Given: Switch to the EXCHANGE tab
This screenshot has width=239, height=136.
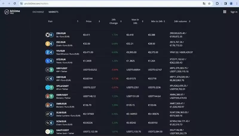Looking at the screenshot, I should coord(38,12).
